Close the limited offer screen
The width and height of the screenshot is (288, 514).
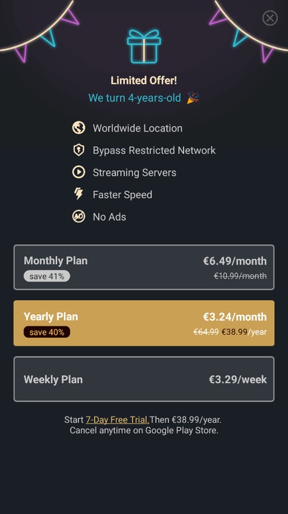[x=270, y=18]
